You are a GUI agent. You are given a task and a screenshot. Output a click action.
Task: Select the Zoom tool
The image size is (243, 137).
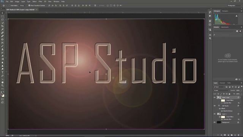(x=2, y=85)
